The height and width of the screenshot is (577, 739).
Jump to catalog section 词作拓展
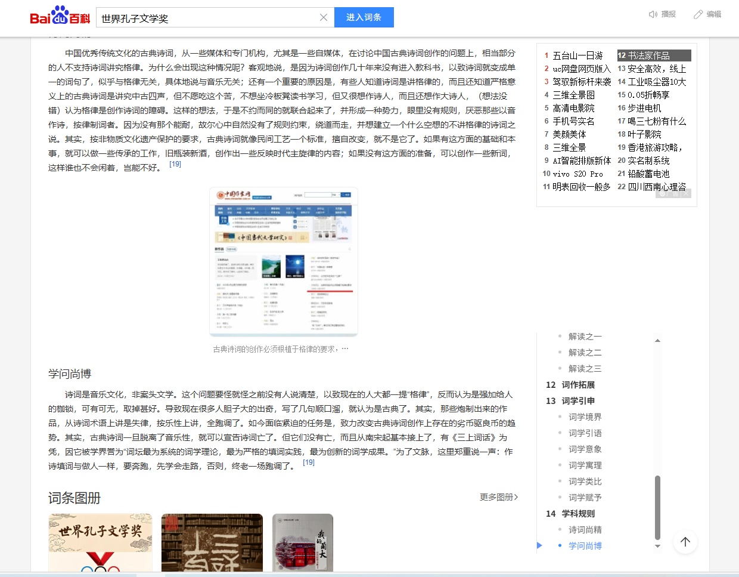click(578, 385)
